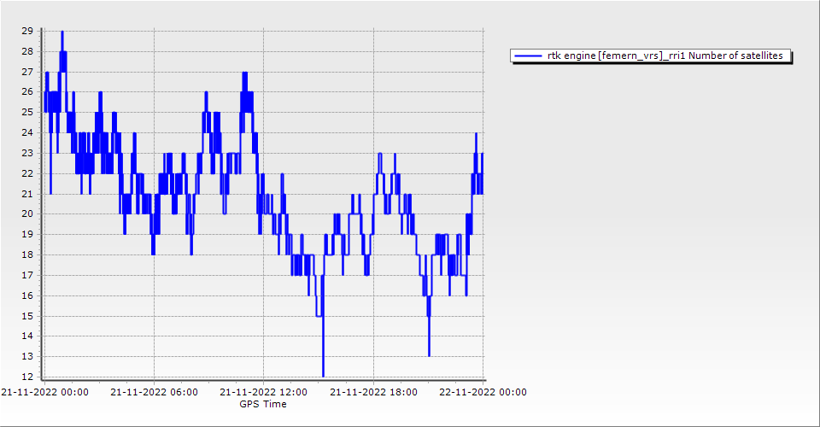Click the highest data peak at 29 satellites
The height and width of the screenshot is (427, 820).
61,32
